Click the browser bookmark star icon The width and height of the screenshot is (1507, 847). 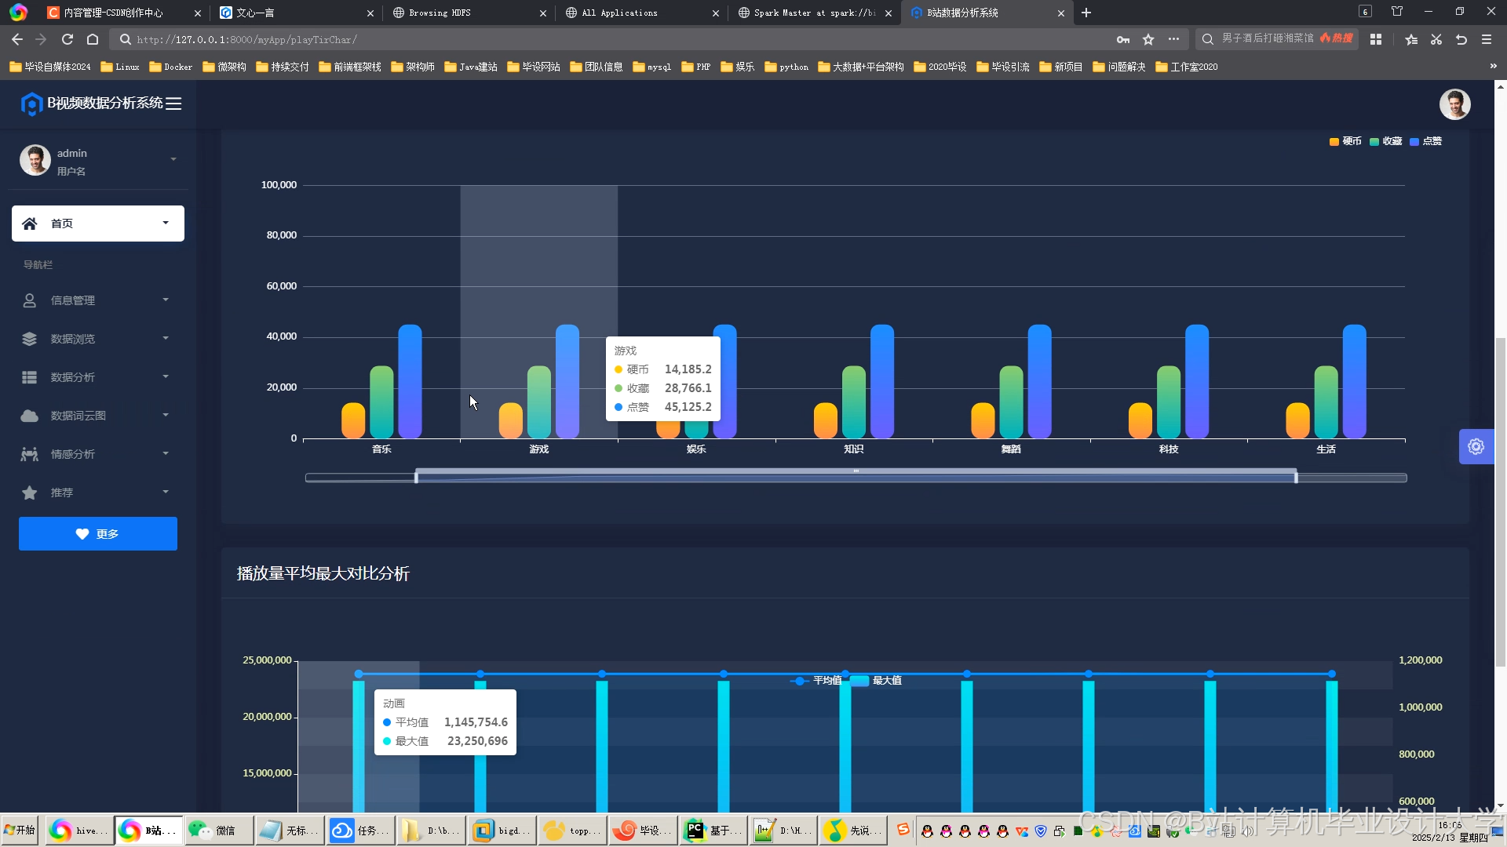(1148, 39)
